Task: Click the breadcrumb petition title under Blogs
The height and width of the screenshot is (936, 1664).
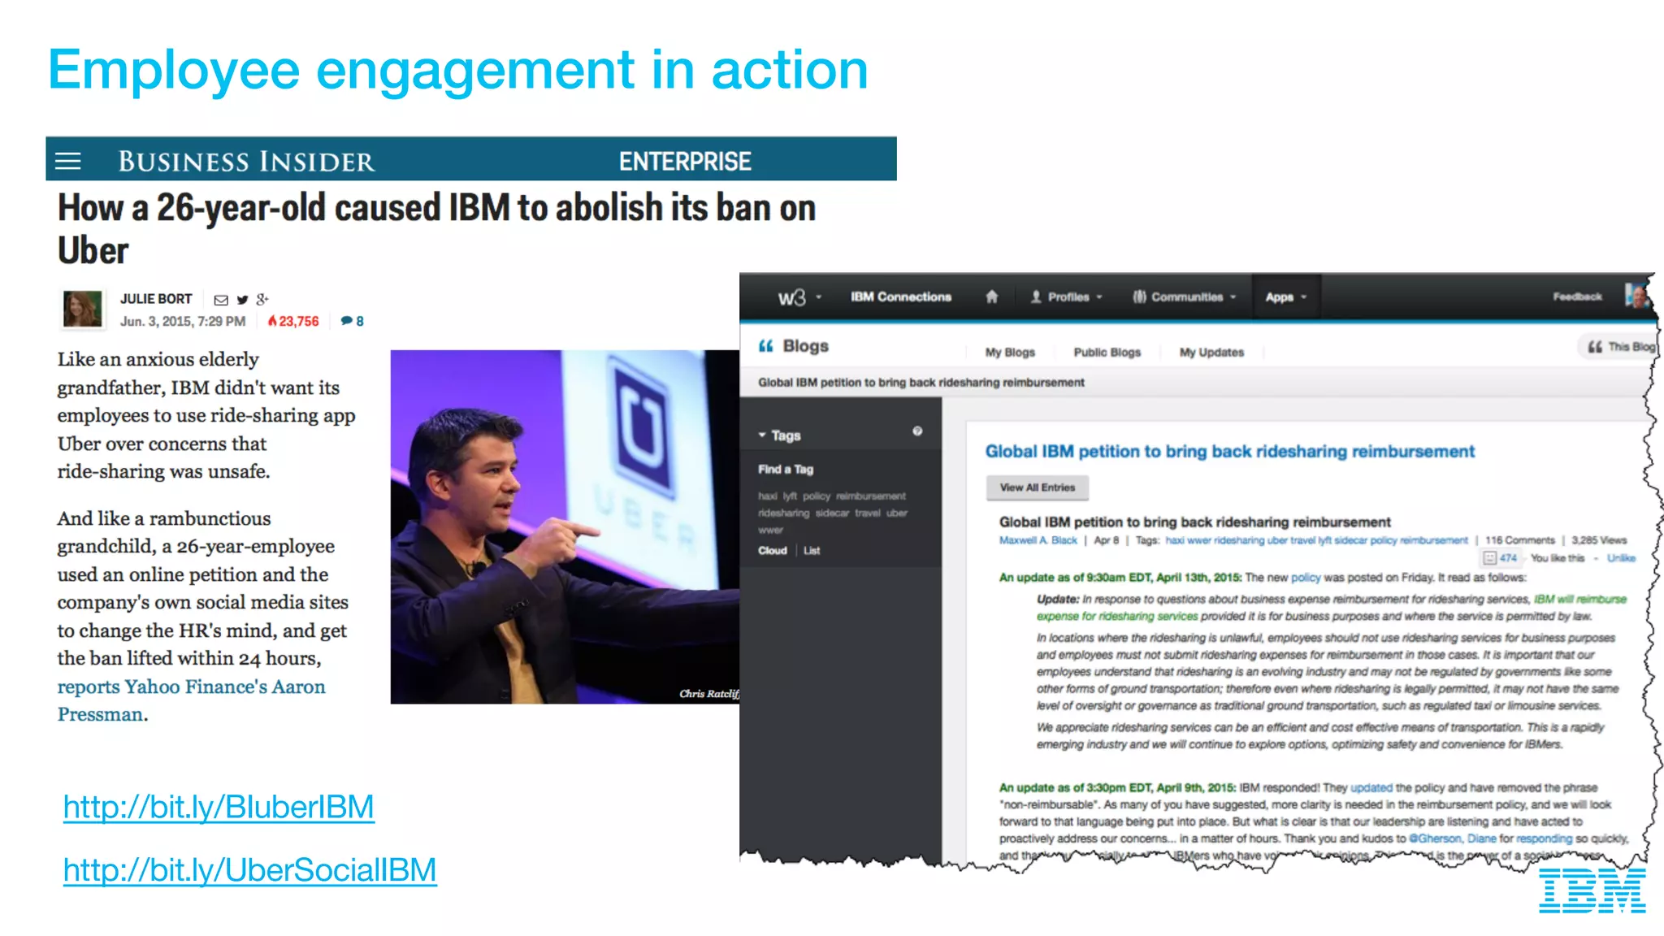Action: 921,383
